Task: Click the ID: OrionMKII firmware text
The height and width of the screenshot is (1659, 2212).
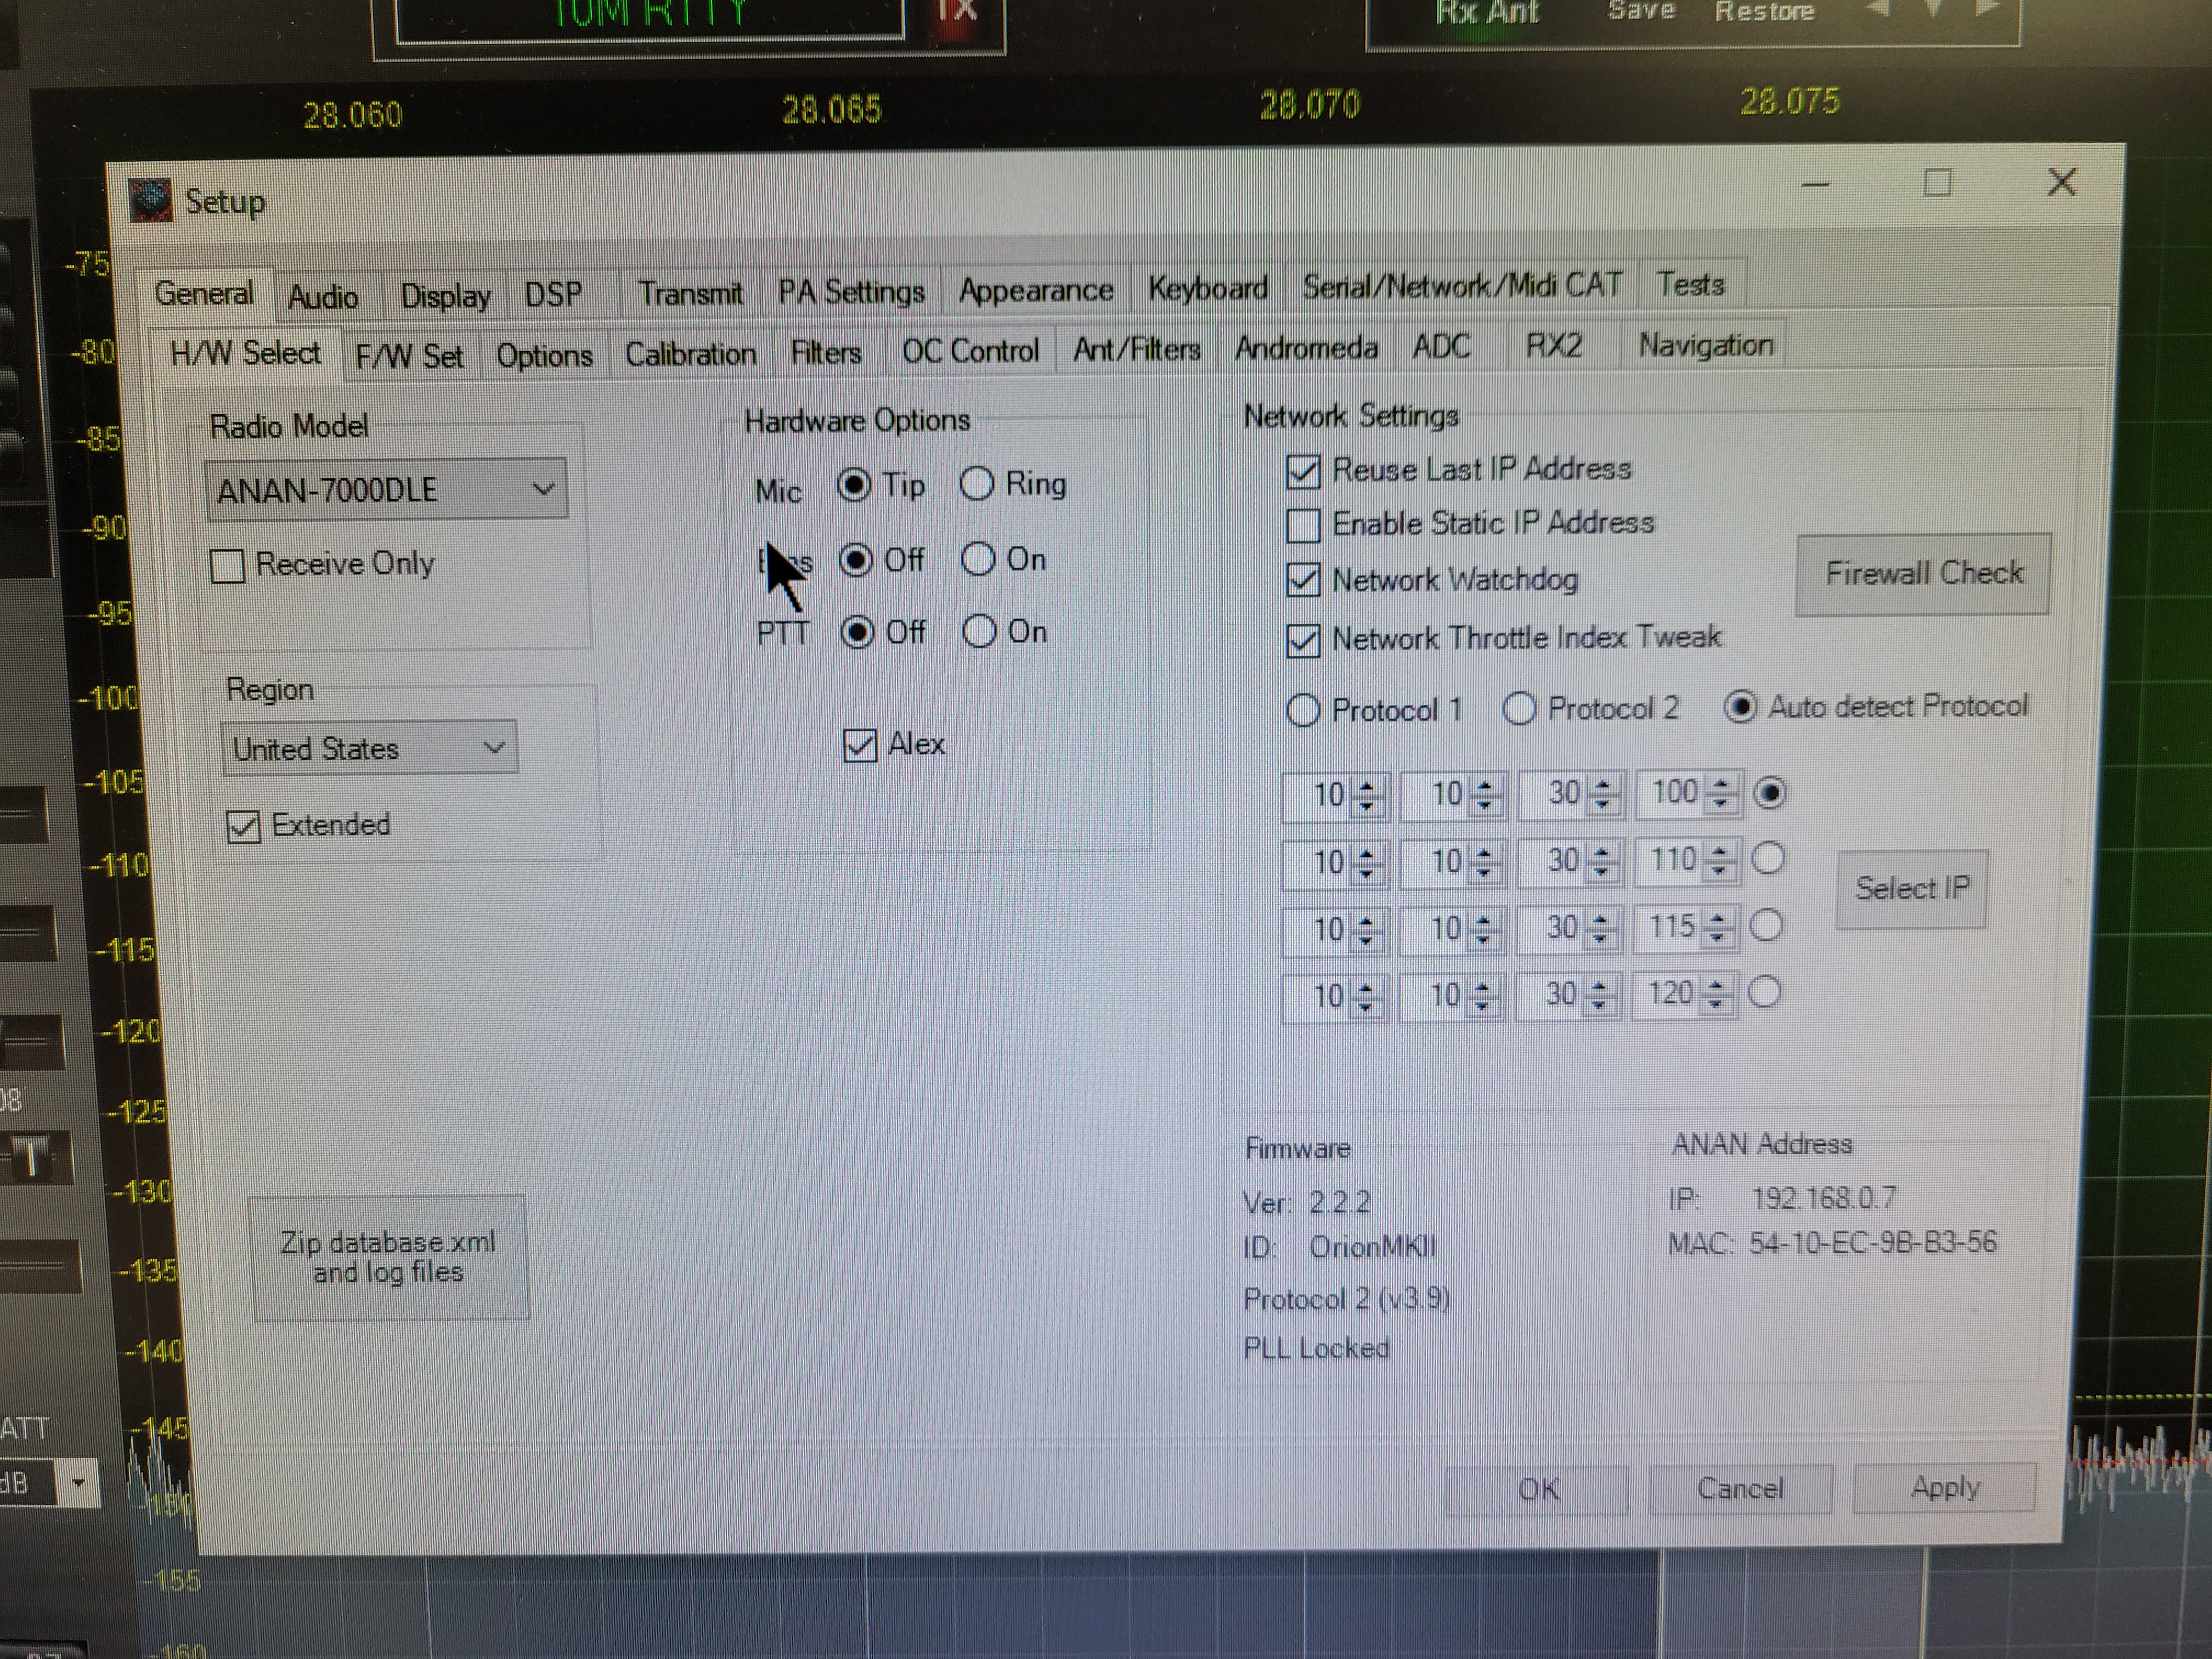Action: 1340,1248
